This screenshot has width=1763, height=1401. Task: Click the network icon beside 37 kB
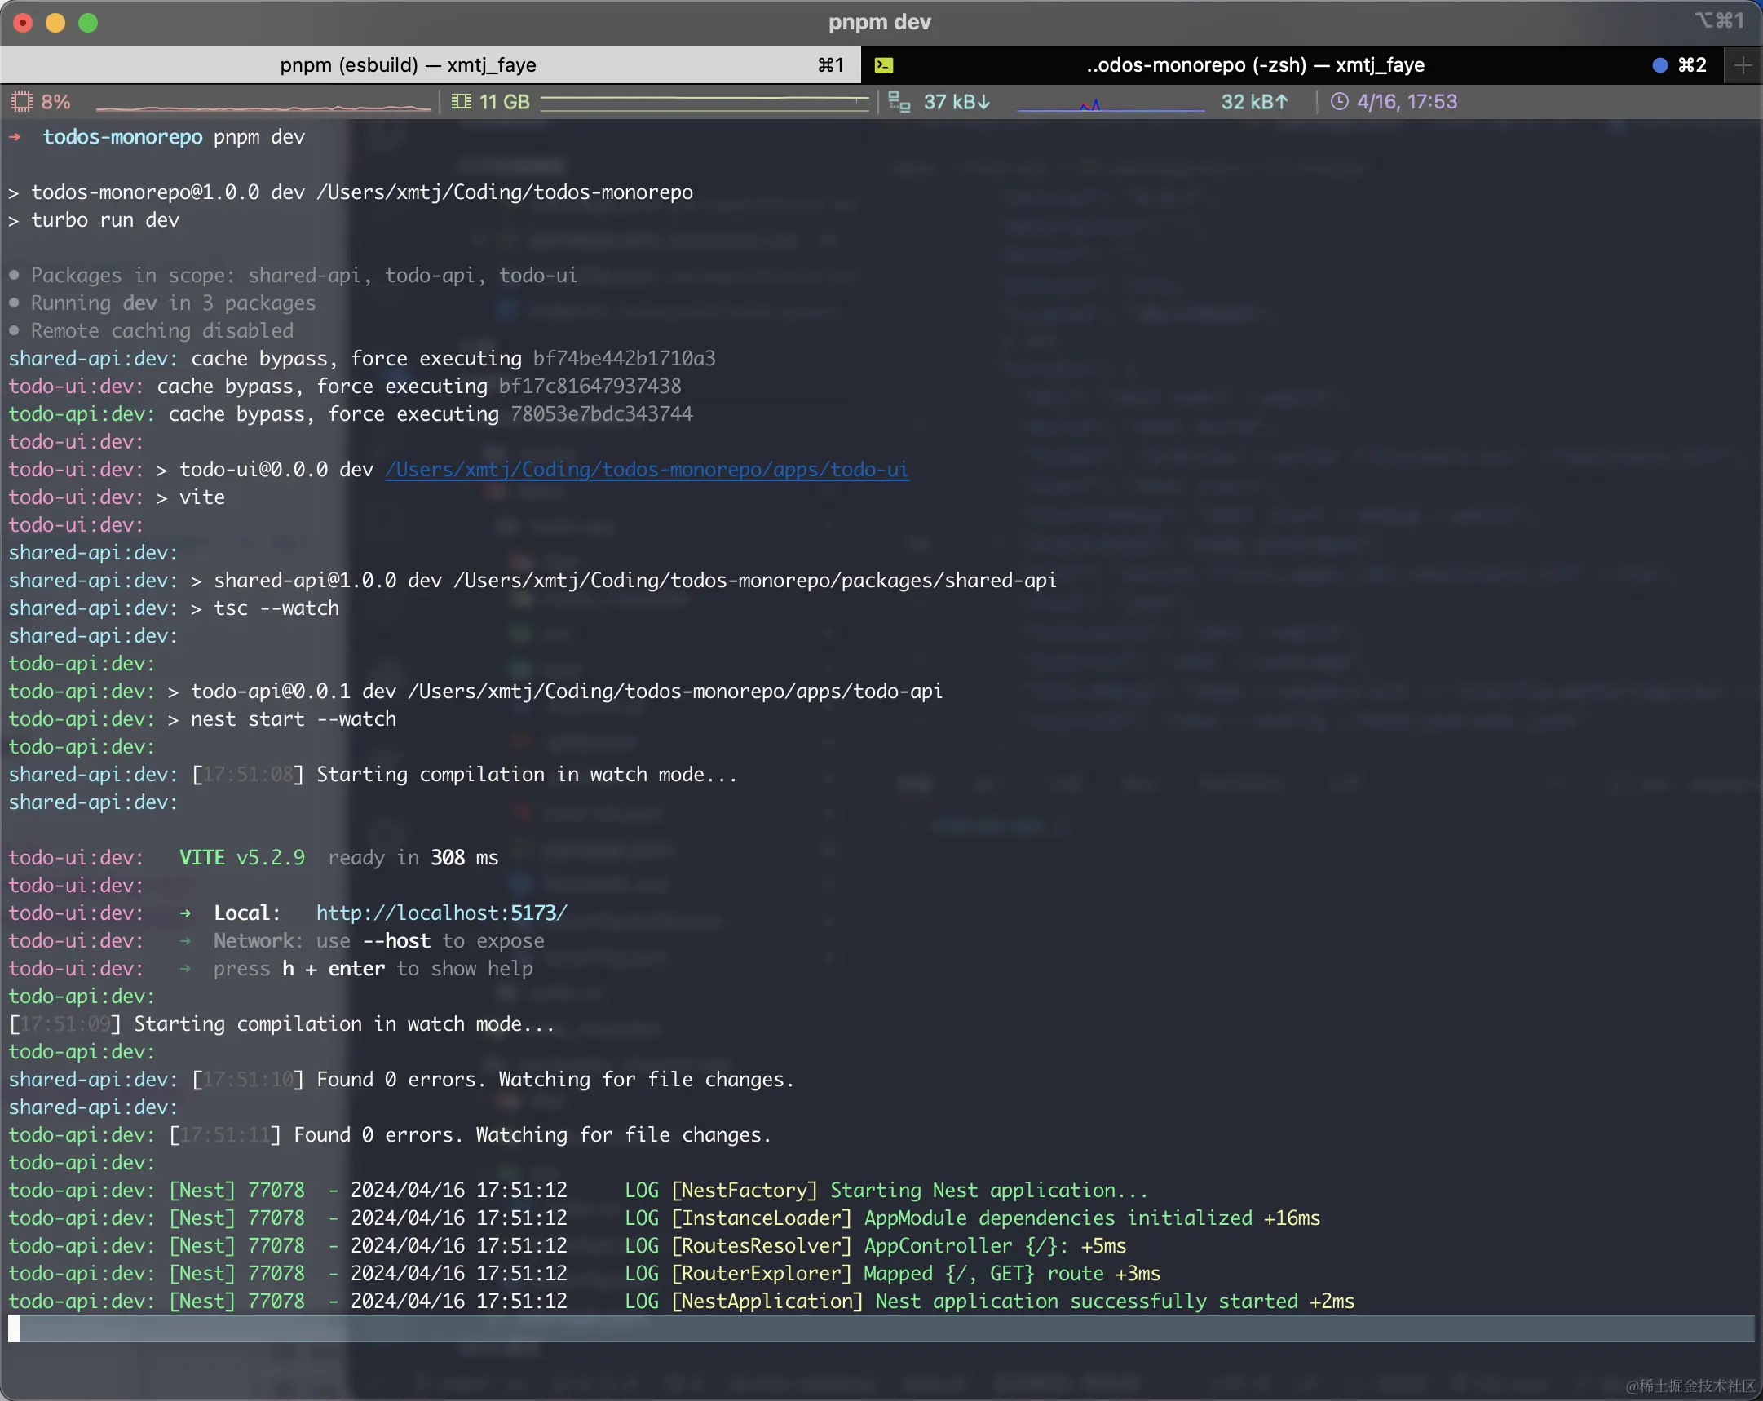coord(899,101)
